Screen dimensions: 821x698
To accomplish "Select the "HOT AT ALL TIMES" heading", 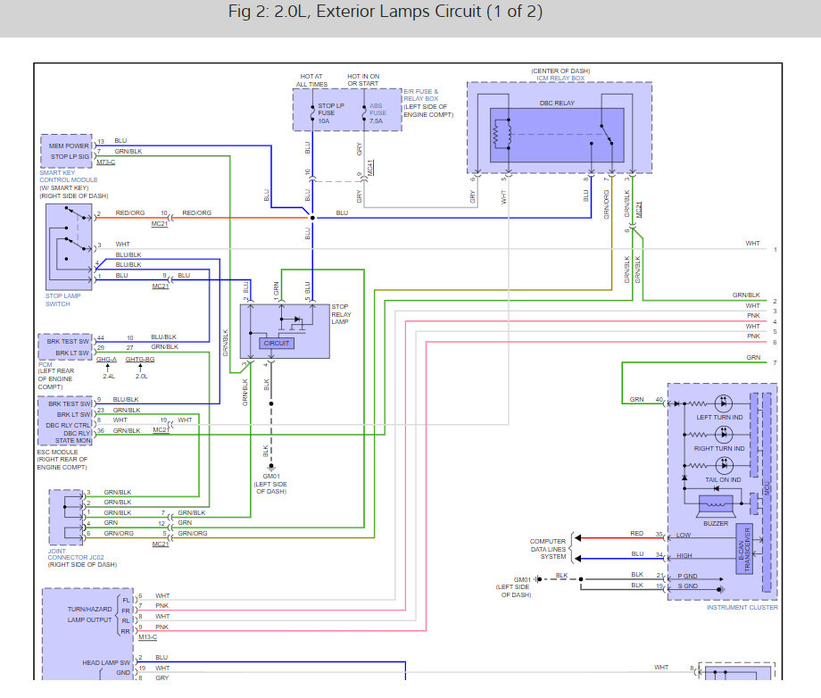I will tap(311, 80).
